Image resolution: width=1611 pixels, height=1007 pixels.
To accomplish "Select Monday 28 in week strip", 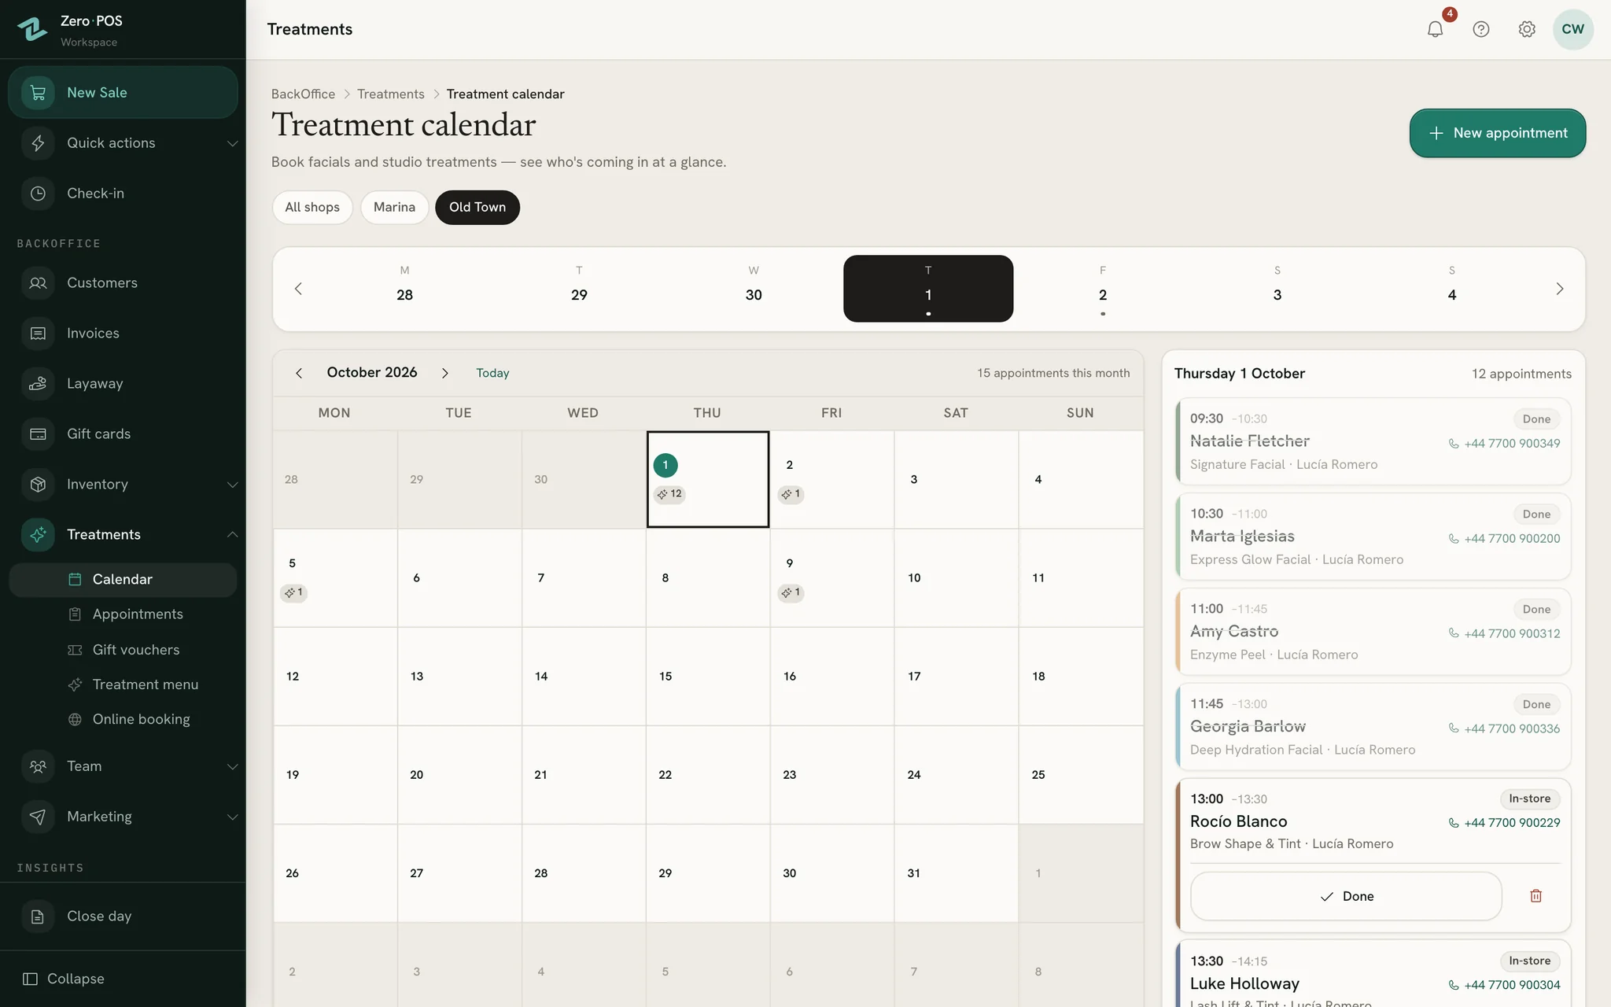I will pyautogui.click(x=404, y=289).
